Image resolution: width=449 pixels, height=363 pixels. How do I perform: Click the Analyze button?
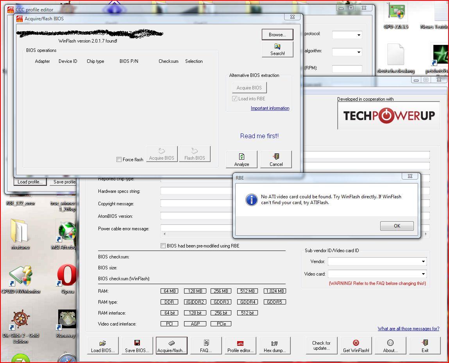pos(241,159)
